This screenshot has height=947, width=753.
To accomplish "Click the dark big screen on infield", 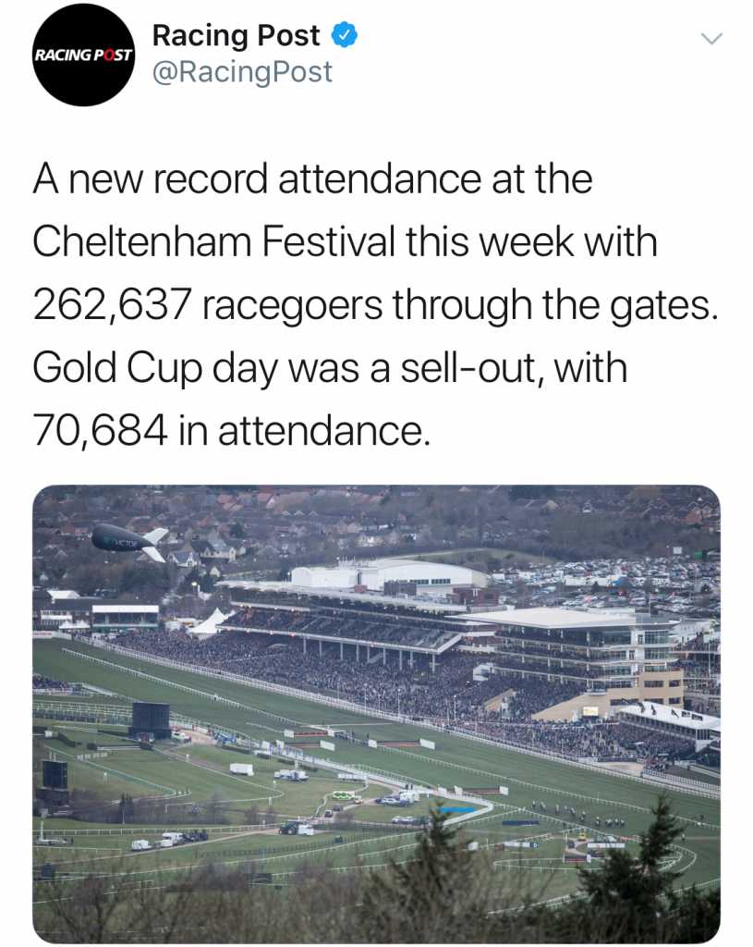I will click(x=150, y=719).
